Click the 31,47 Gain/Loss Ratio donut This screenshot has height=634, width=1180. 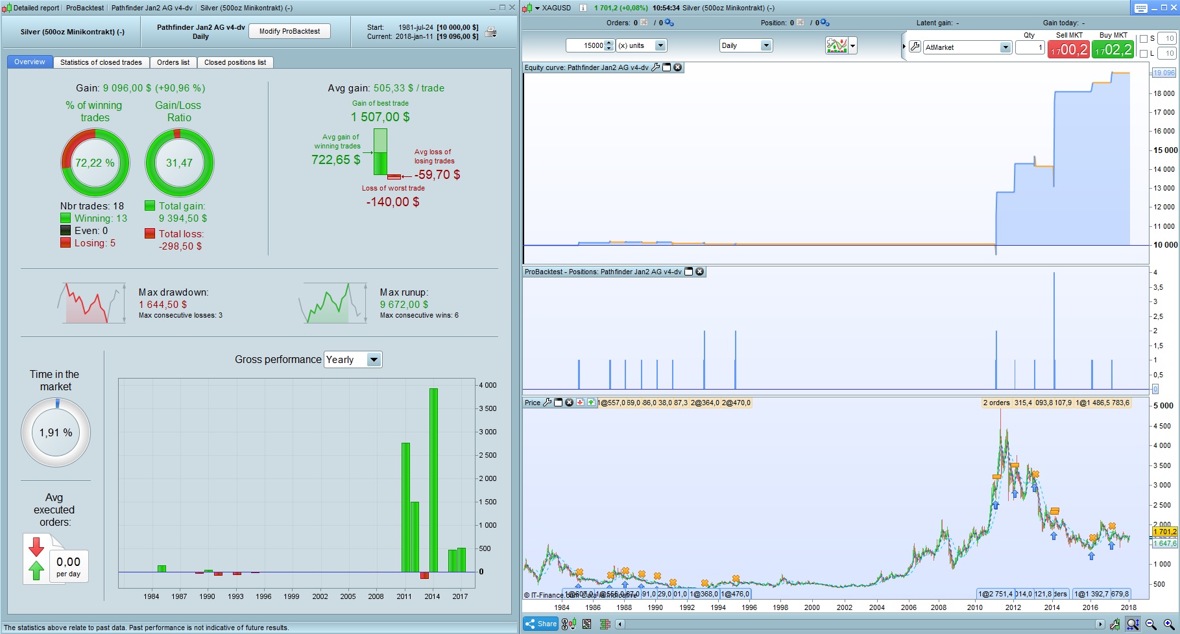click(179, 163)
